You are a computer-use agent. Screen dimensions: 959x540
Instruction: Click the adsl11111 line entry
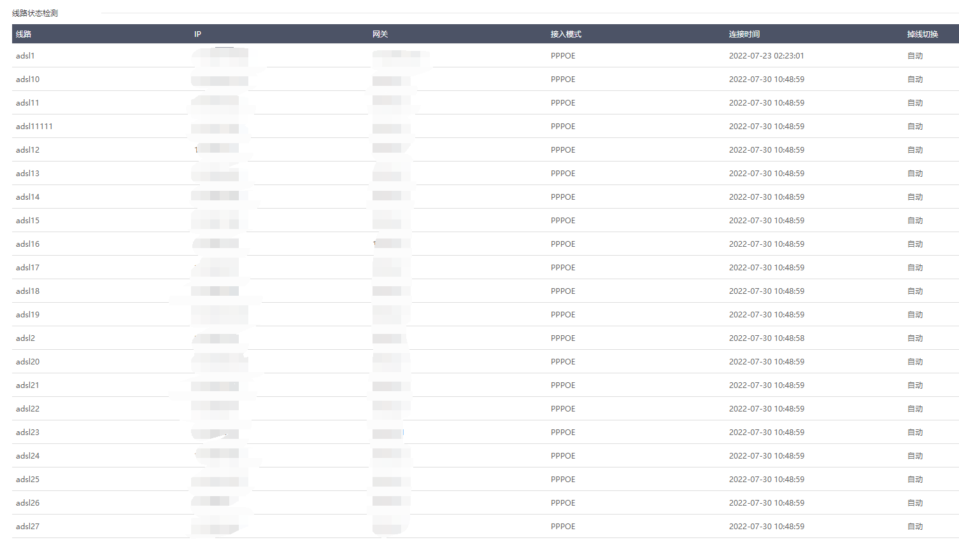click(x=34, y=127)
